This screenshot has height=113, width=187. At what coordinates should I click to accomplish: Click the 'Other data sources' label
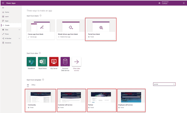[x=76, y=70]
